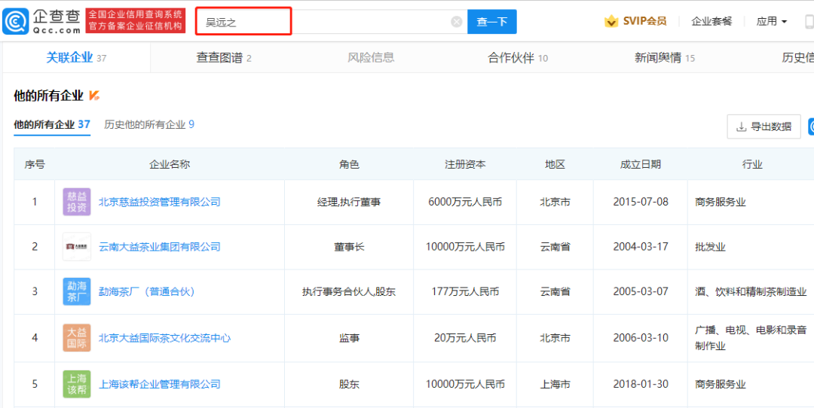
Task: Open 北京大益国际茶文化交流中心 link
Action: 164,338
